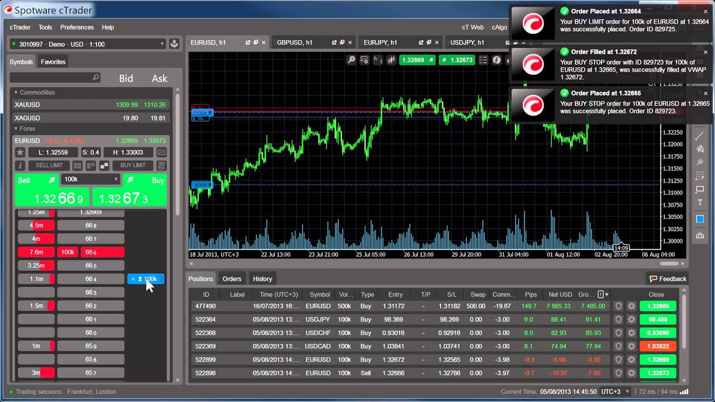This screenshot has height=402, width=715.
Task: Open the Preferences menu
Action: coord(77,27)
